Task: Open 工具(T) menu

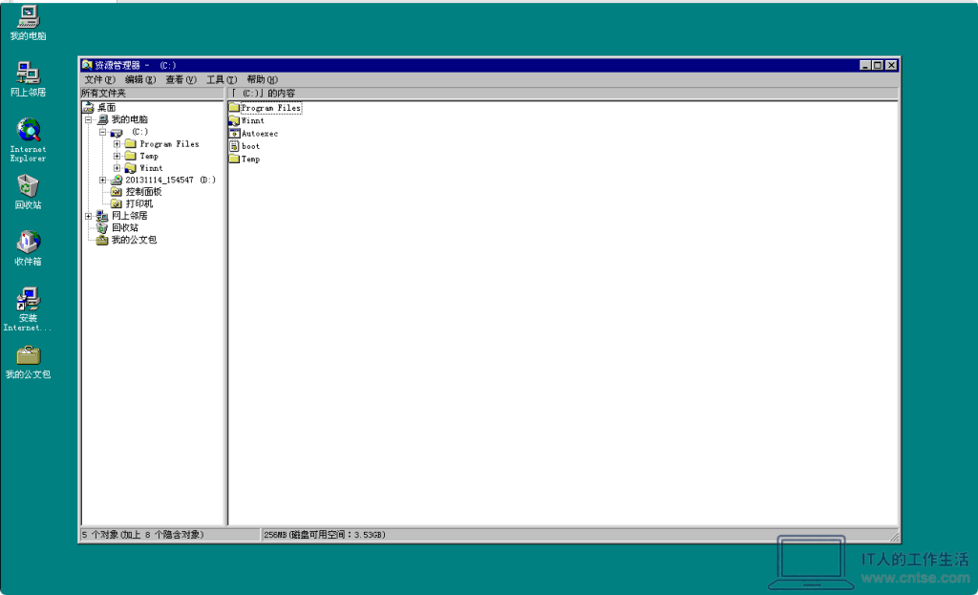Action: point(222,80)
